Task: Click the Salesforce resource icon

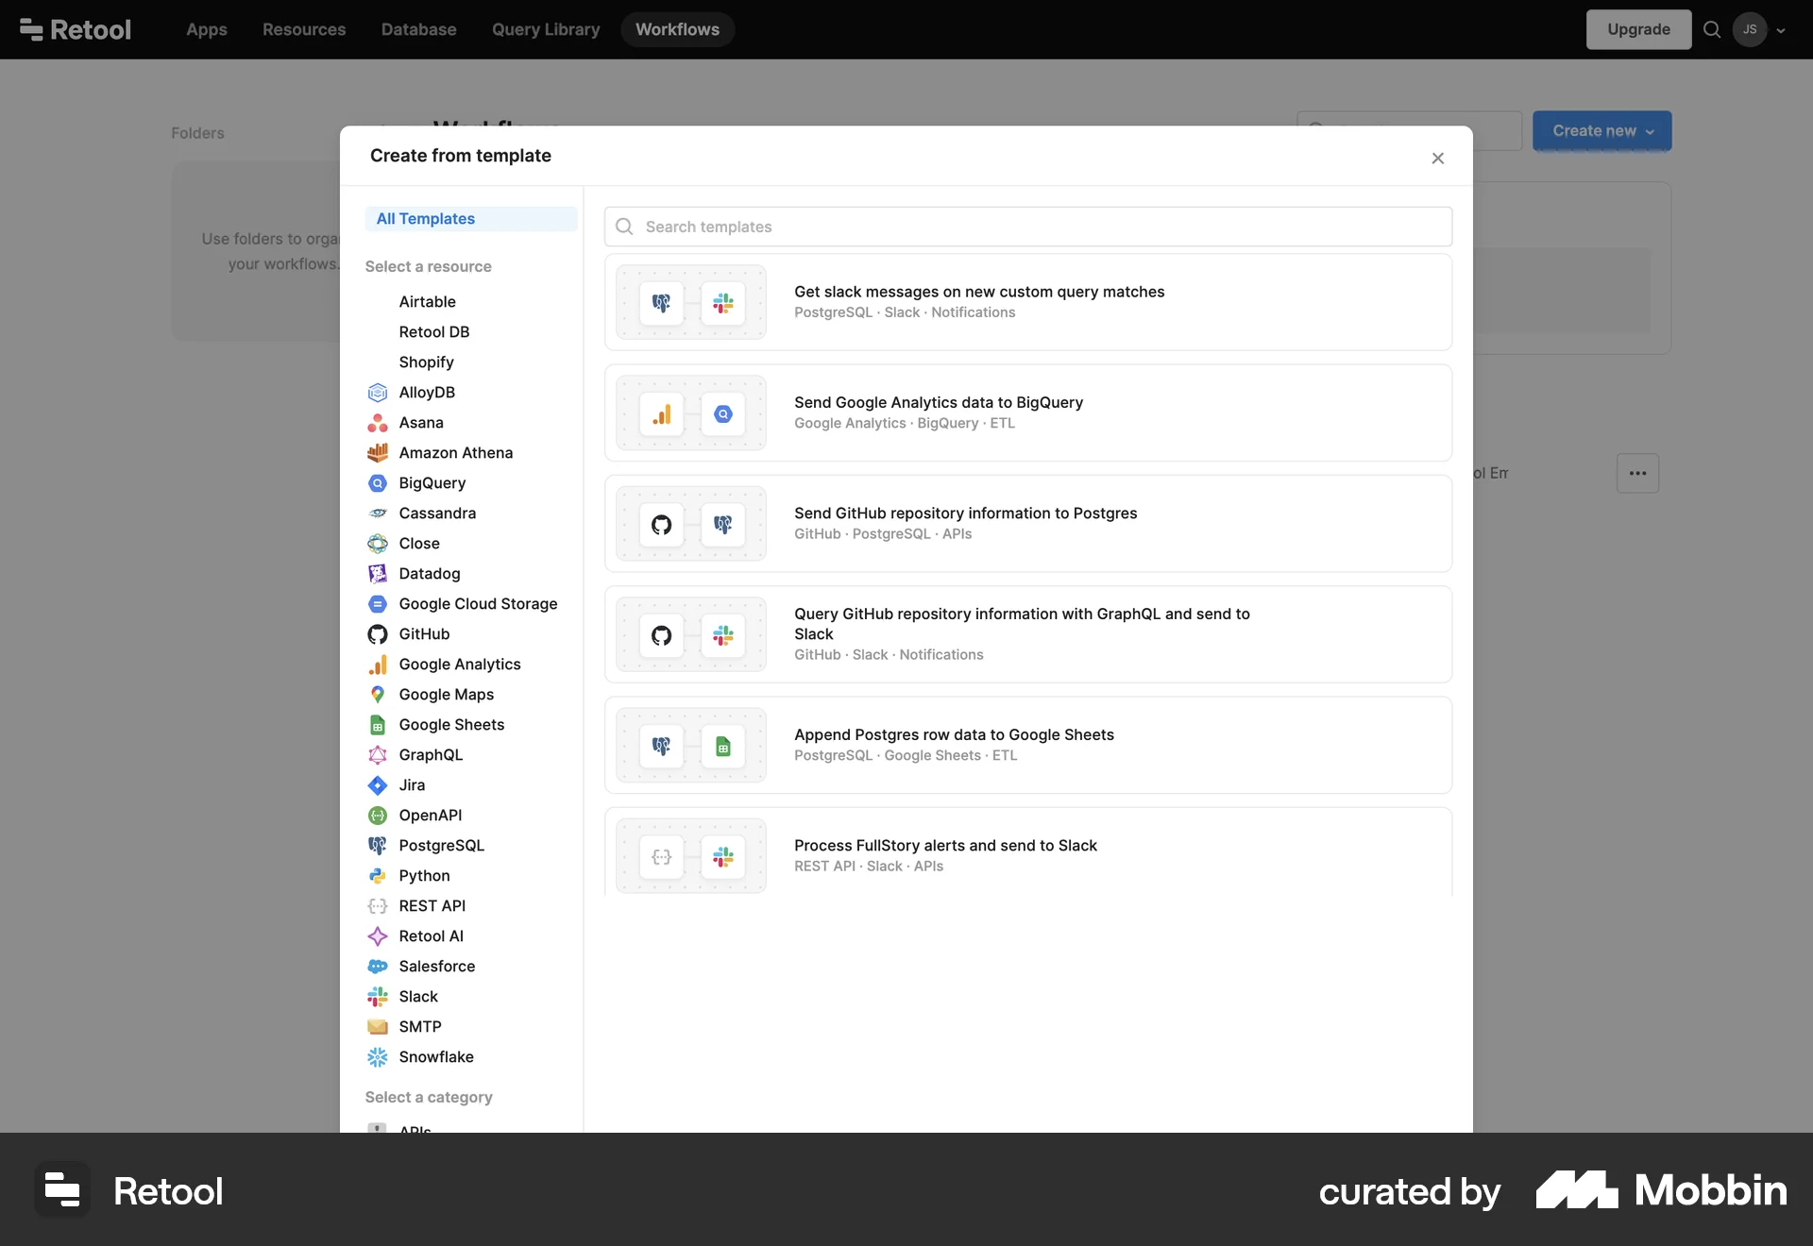Action: tap(378, 967)
